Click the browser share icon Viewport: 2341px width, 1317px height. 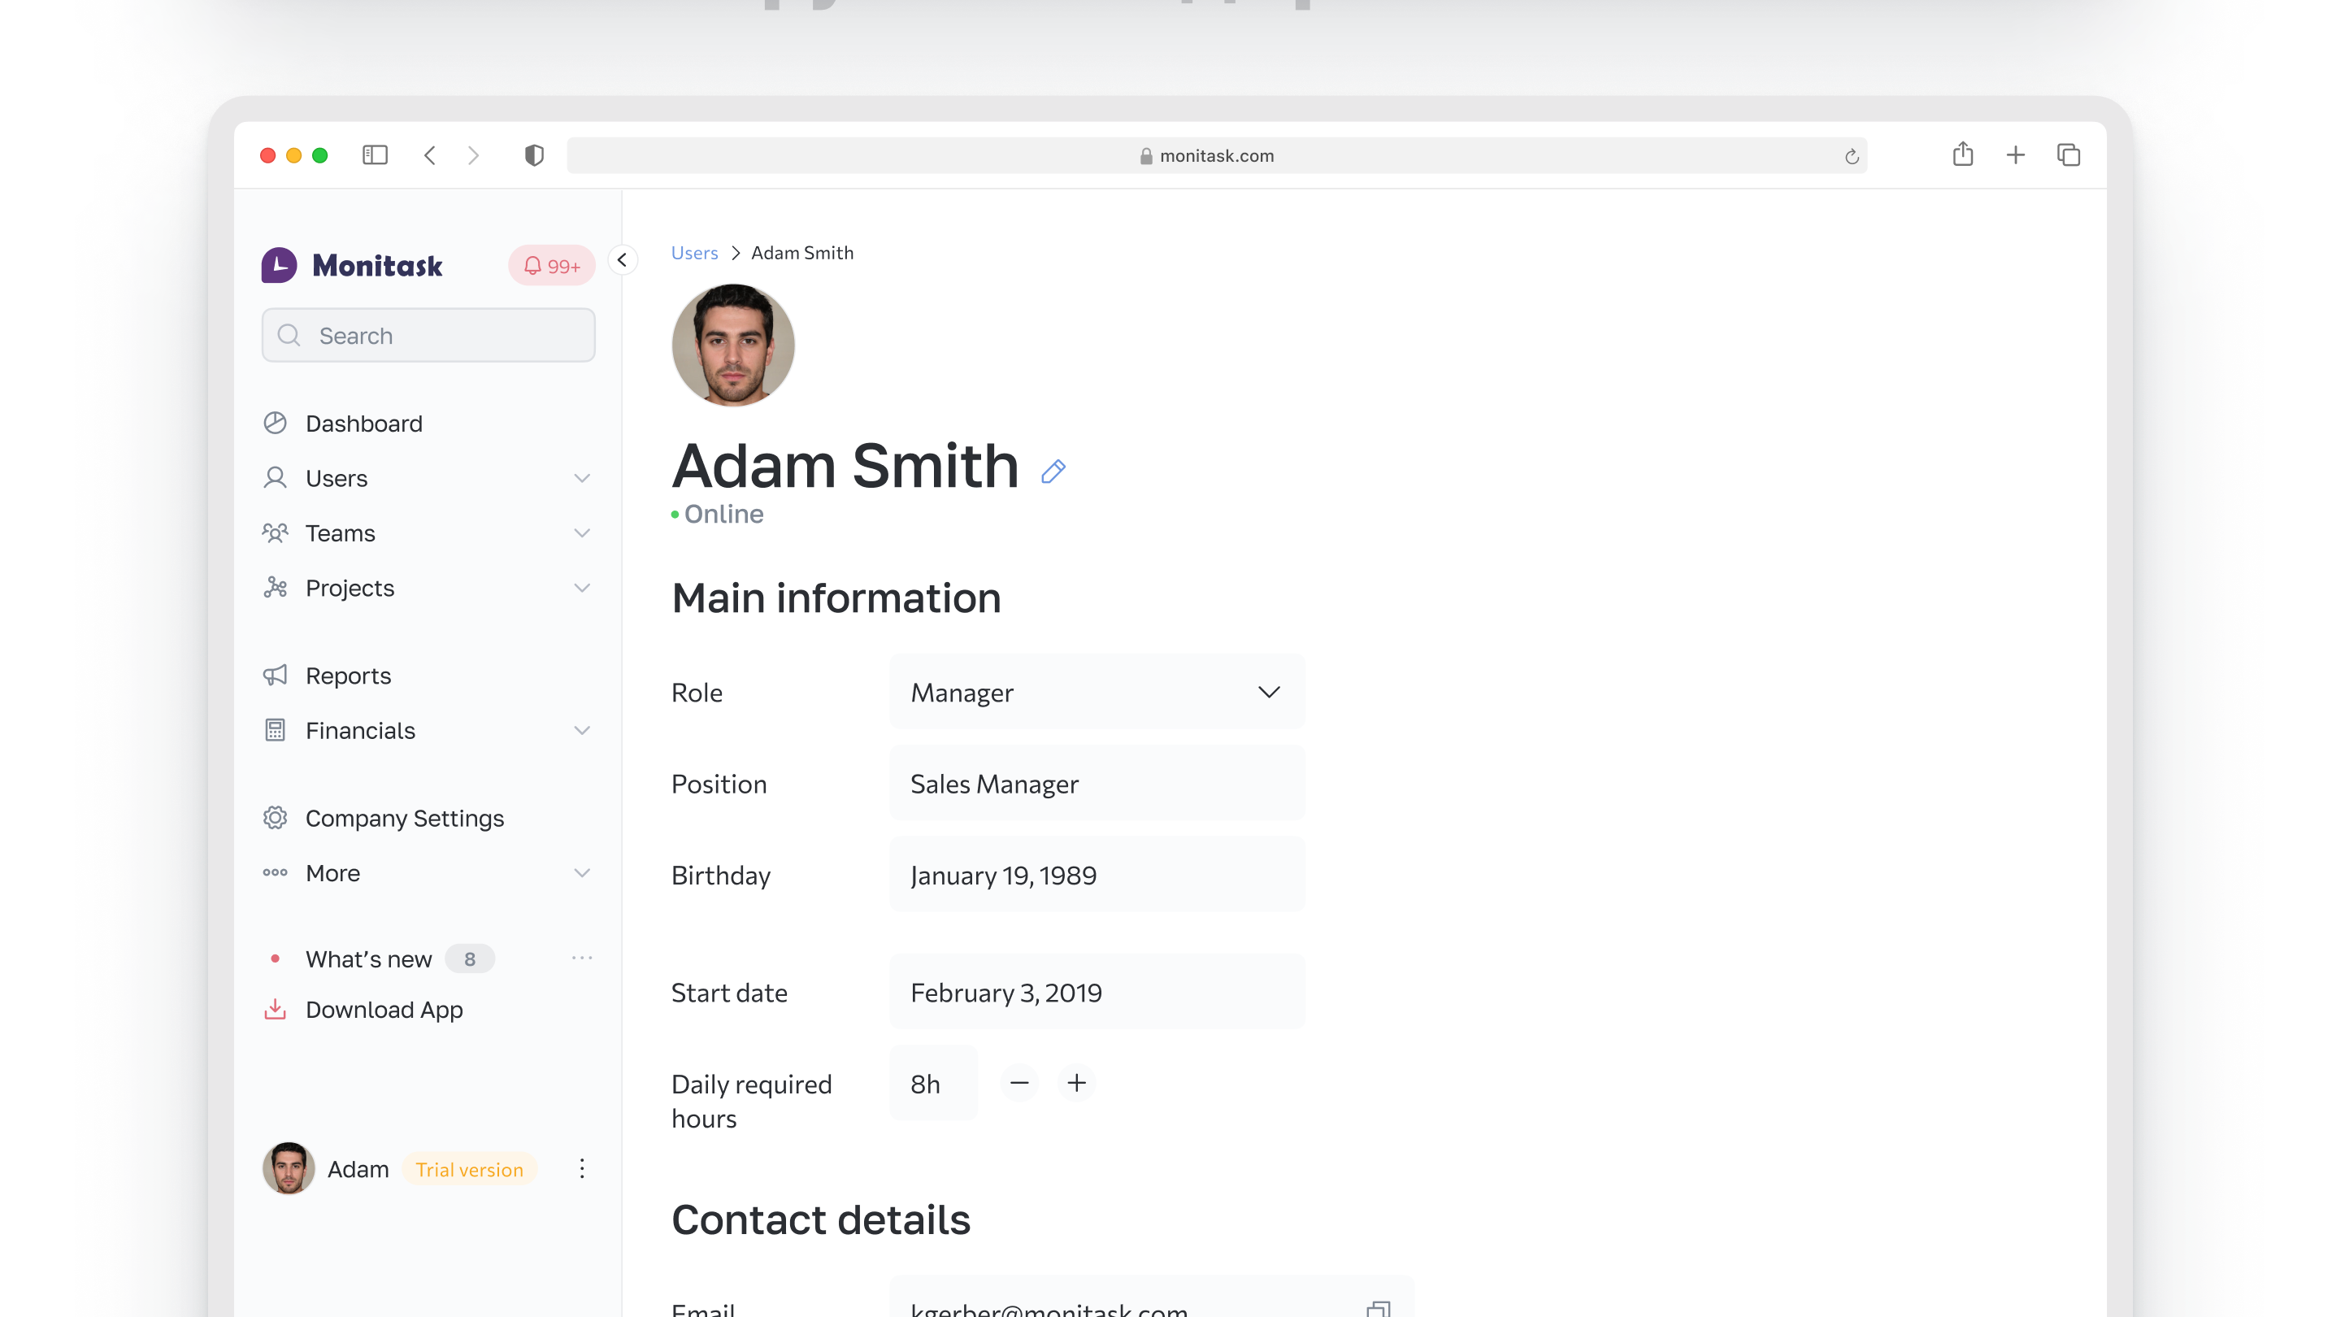tap(1962, 155)
